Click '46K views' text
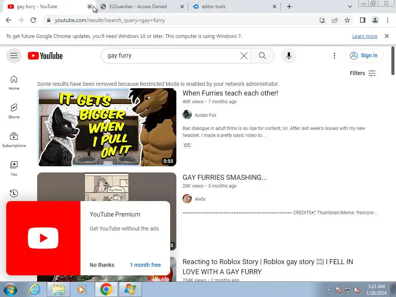This screenshot has width=396, height=297. 193,102
